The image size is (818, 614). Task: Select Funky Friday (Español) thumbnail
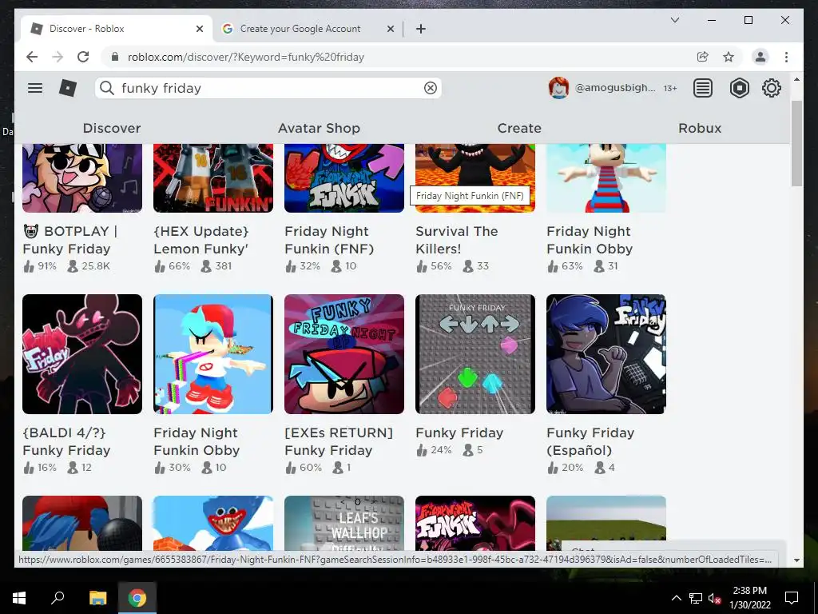click(606, 354)
